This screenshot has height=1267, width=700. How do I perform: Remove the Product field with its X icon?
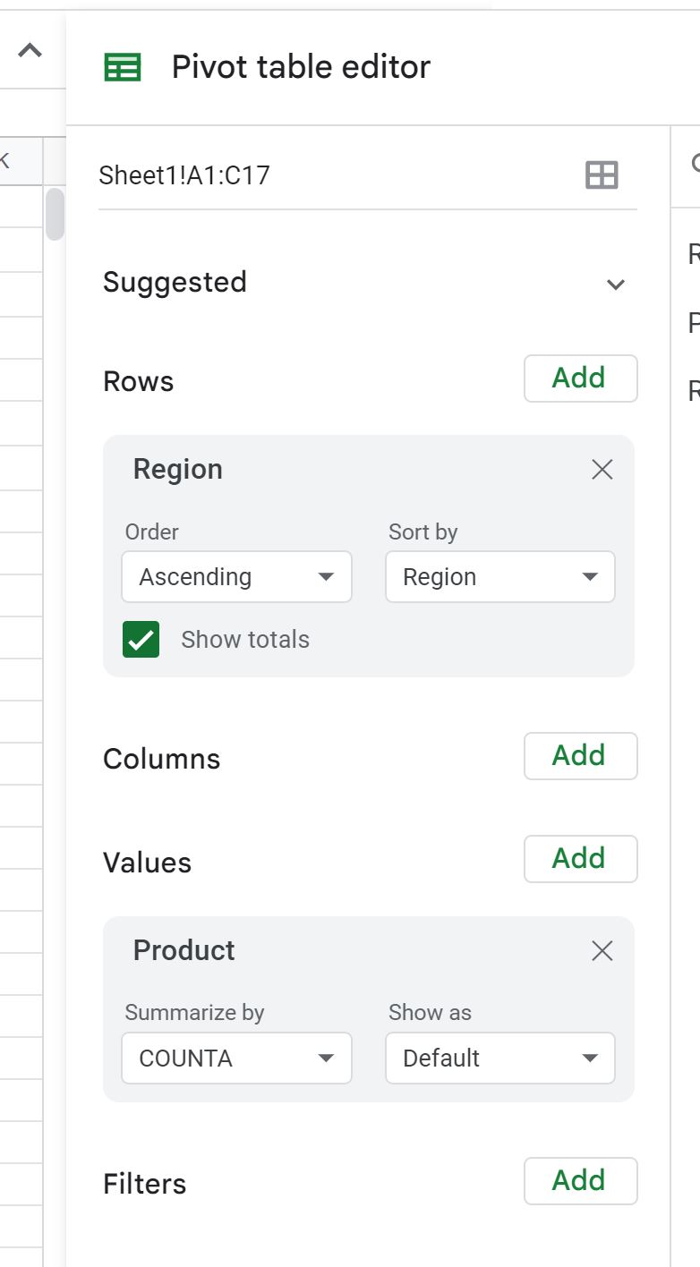601,951
